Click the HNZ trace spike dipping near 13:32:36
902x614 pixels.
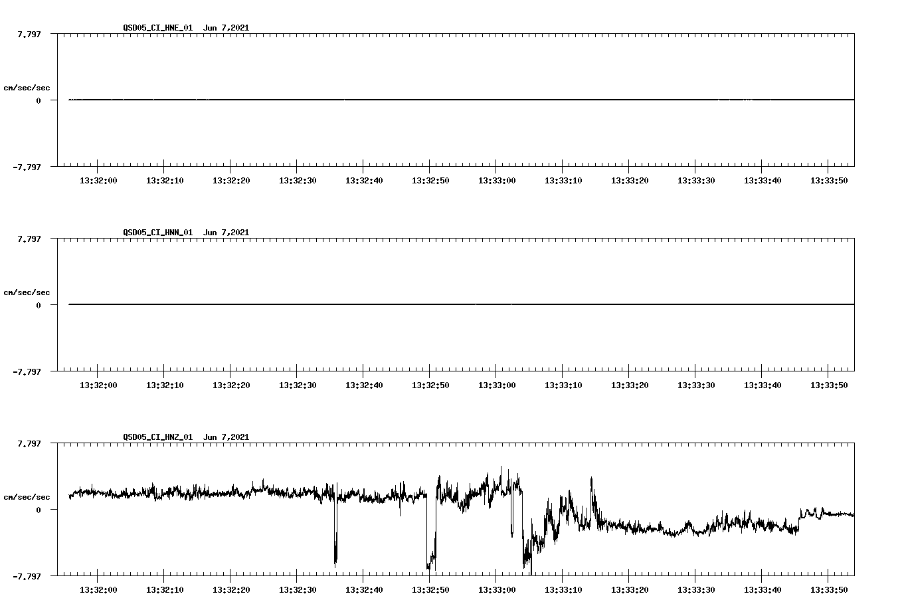point(335,532)
